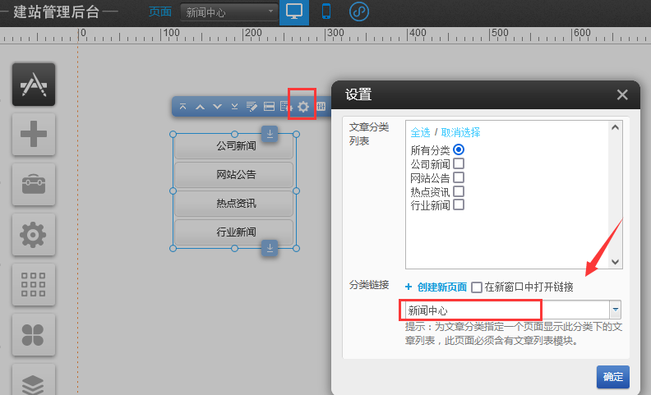Click the sidebar gear settings icon
This screenshot has width=651, height=395.
pyautogui.click(x=34, y=235)
